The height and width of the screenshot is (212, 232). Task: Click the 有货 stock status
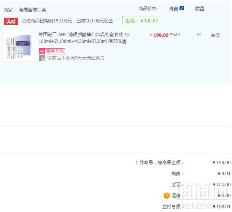[215, 35]
